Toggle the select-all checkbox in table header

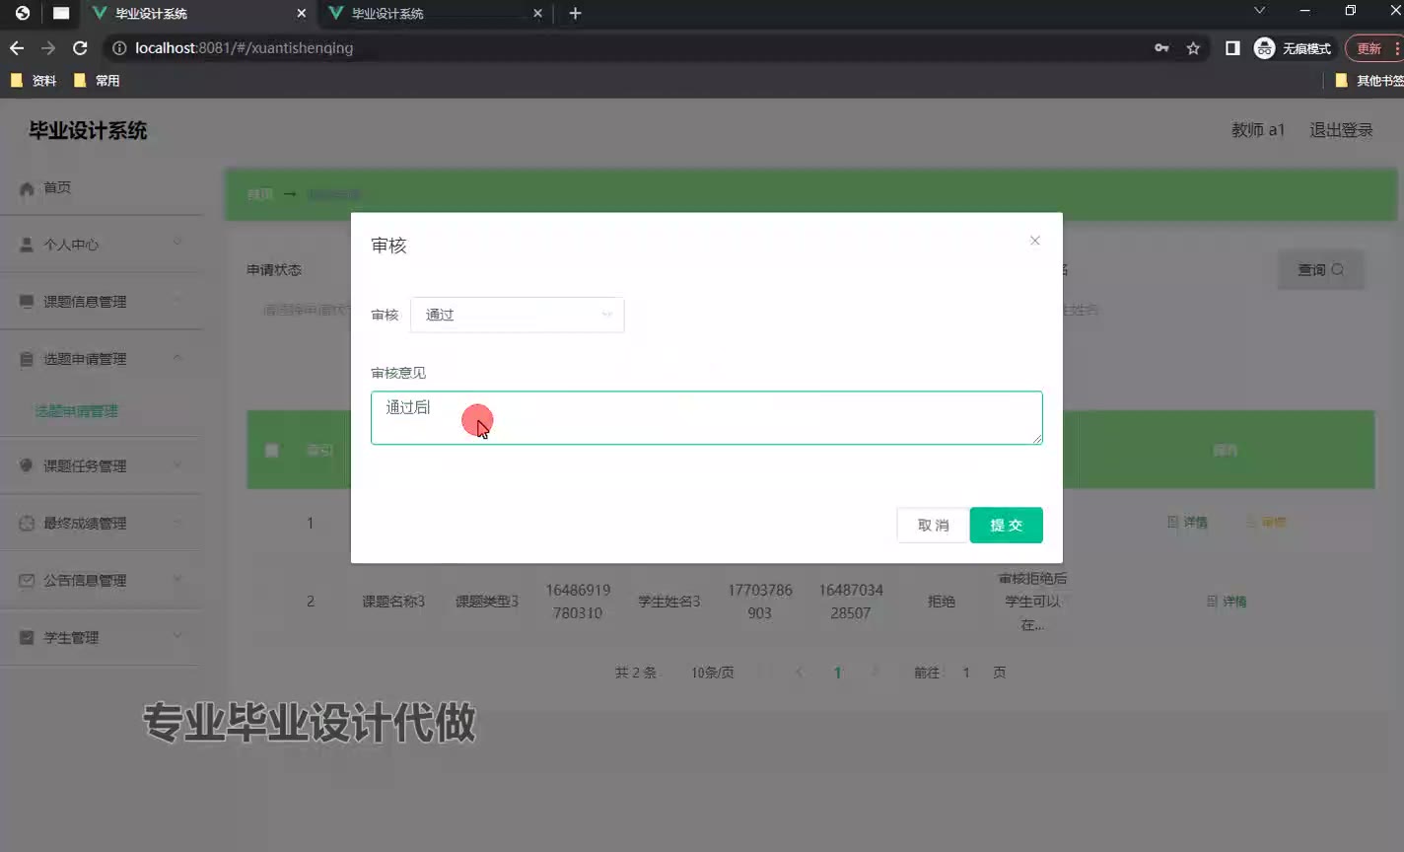click(x=272, y=451)
